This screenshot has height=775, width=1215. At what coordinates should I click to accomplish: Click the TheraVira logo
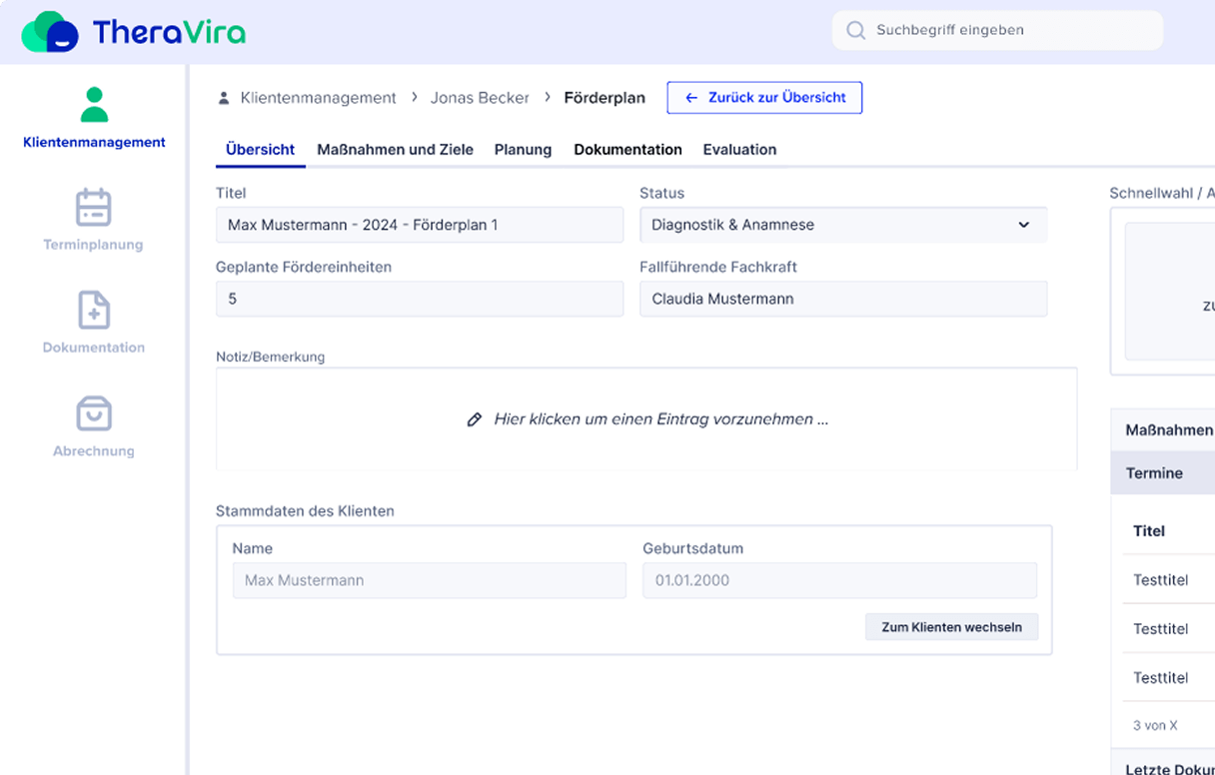[140, 30]
